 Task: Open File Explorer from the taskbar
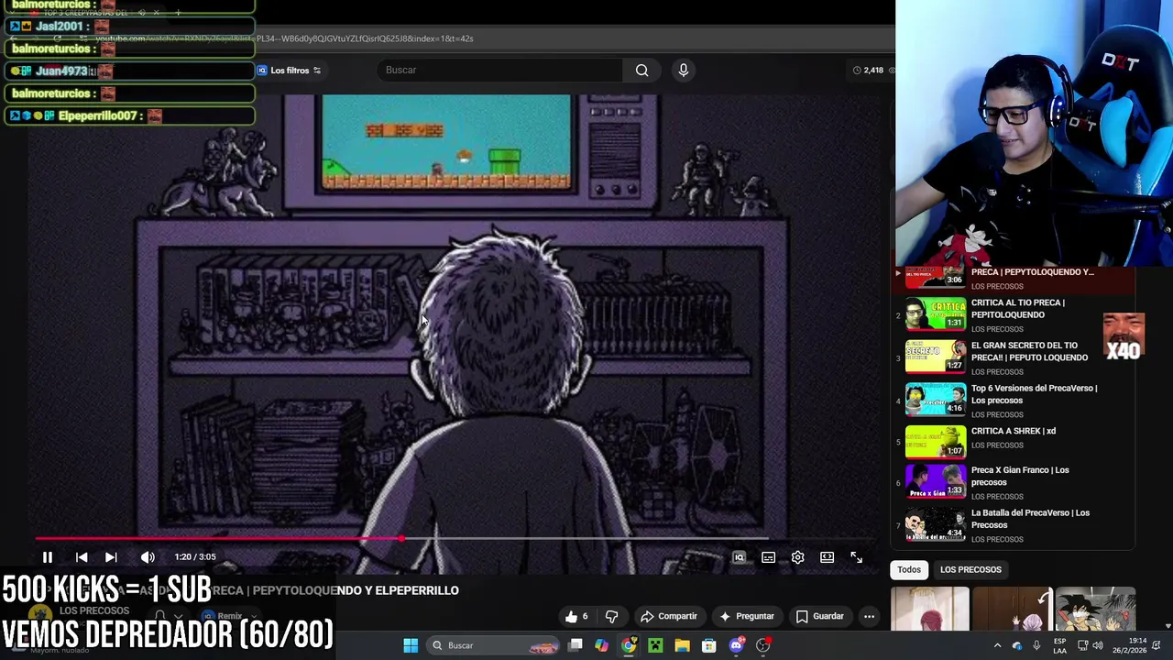[682, 645]
